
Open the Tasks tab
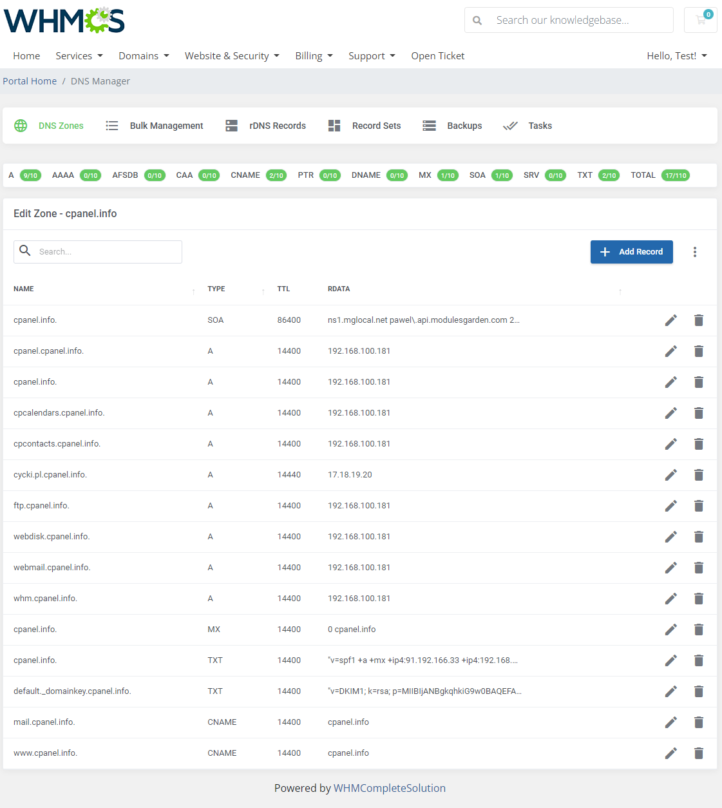click(x=527, y=126)
